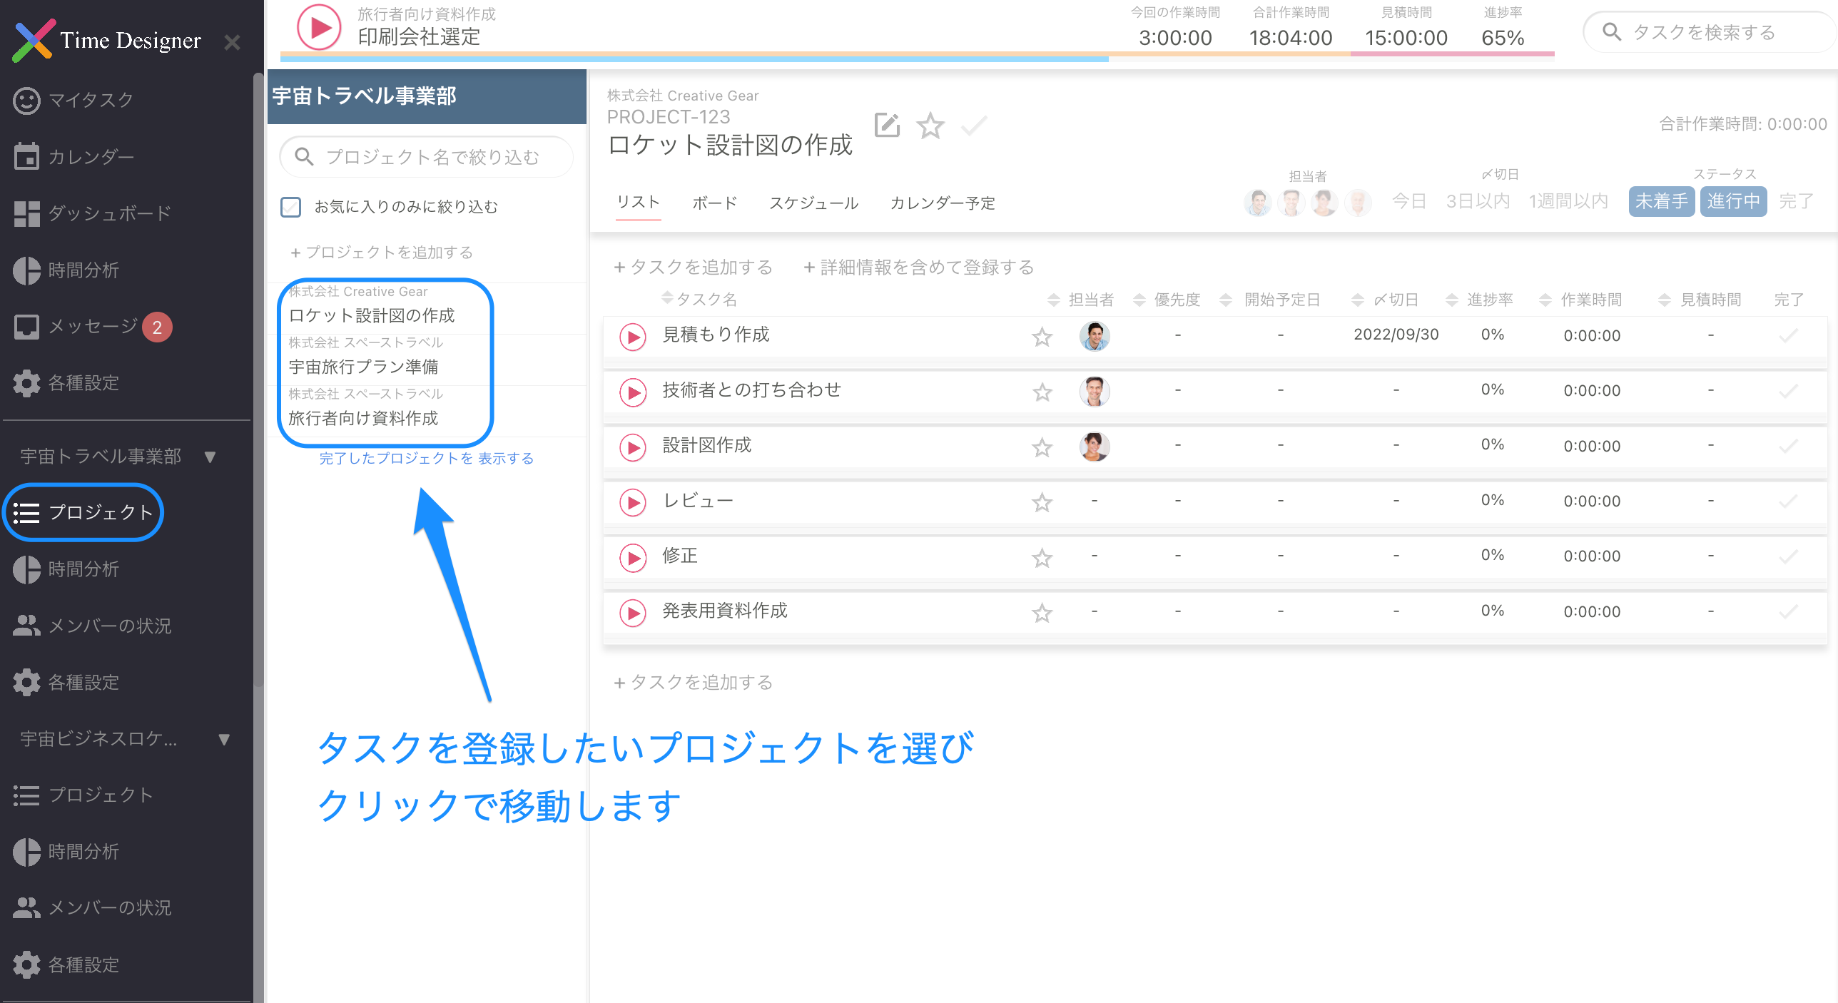Switch to the ボード tab
This screenshot has height=1003, width=1838.
pyautogui.click(x=714, y=203)
